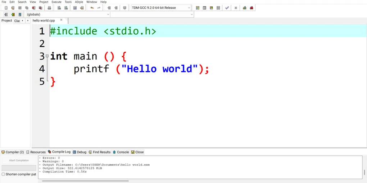Click the Rebuild All toolbar icon
Image resolution: width=367 pixels, height=183 pixels.
tap(218, 8)
